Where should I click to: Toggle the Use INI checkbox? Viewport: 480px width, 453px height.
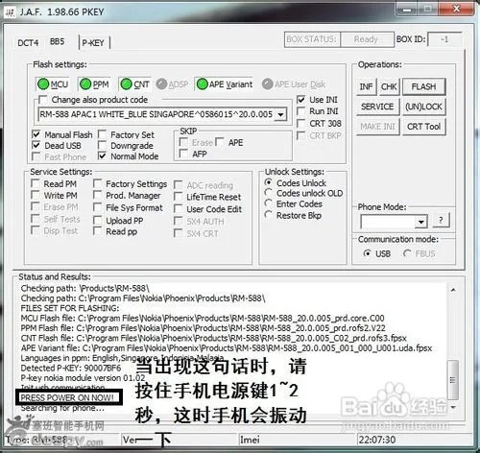coord(300,100)
